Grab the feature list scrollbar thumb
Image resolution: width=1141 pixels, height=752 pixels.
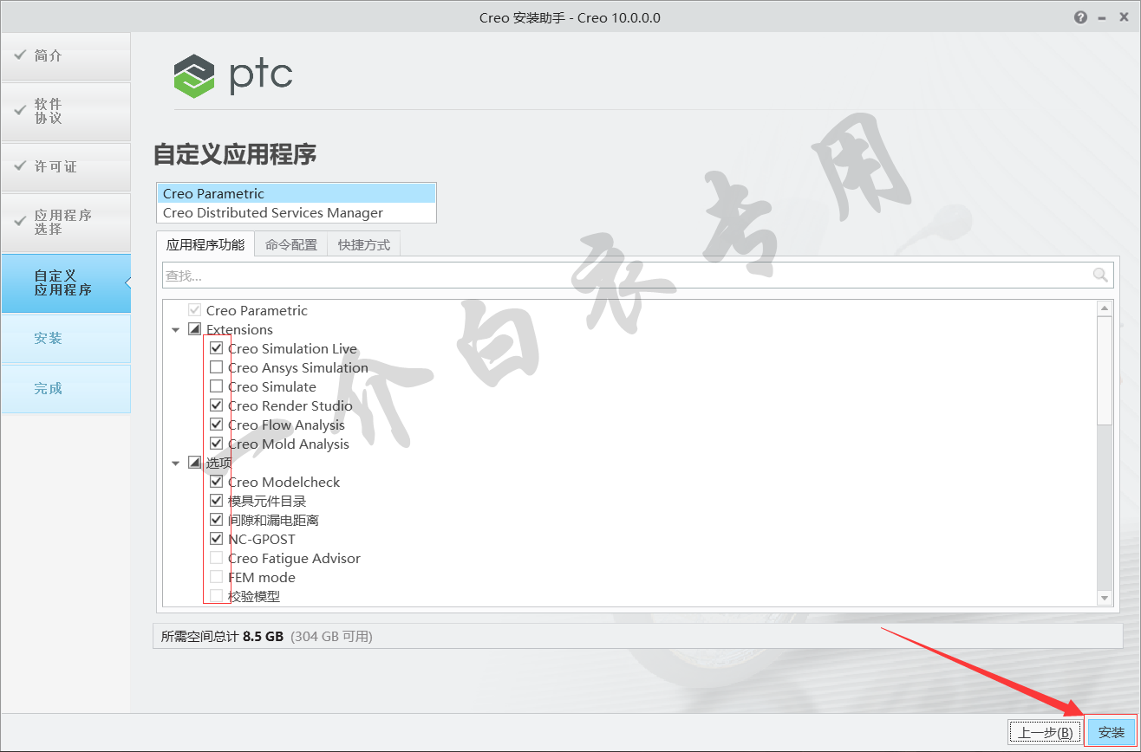tap(1105, 371)
